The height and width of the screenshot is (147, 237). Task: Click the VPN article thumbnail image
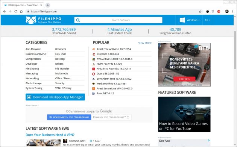pos(44,143)
